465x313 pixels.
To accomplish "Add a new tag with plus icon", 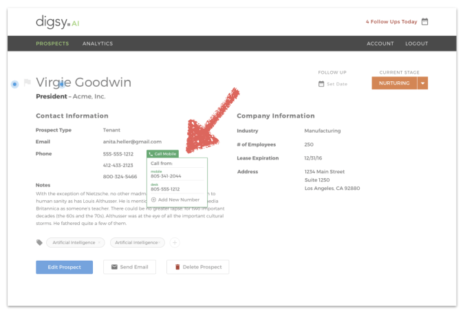I will (x=174, y=242).
